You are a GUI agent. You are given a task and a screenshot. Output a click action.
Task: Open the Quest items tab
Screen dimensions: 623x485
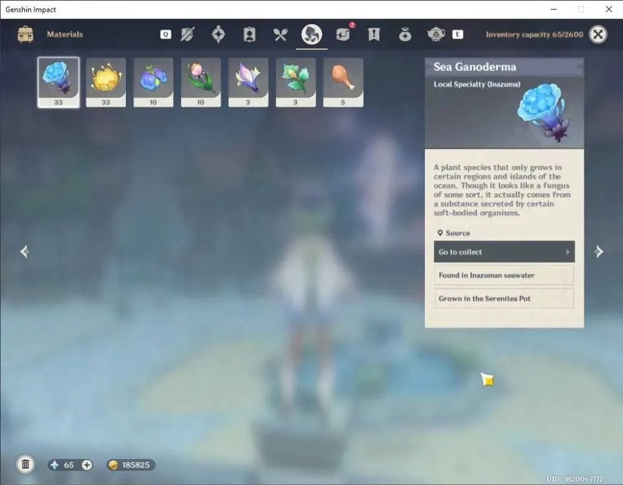(374, 34)
